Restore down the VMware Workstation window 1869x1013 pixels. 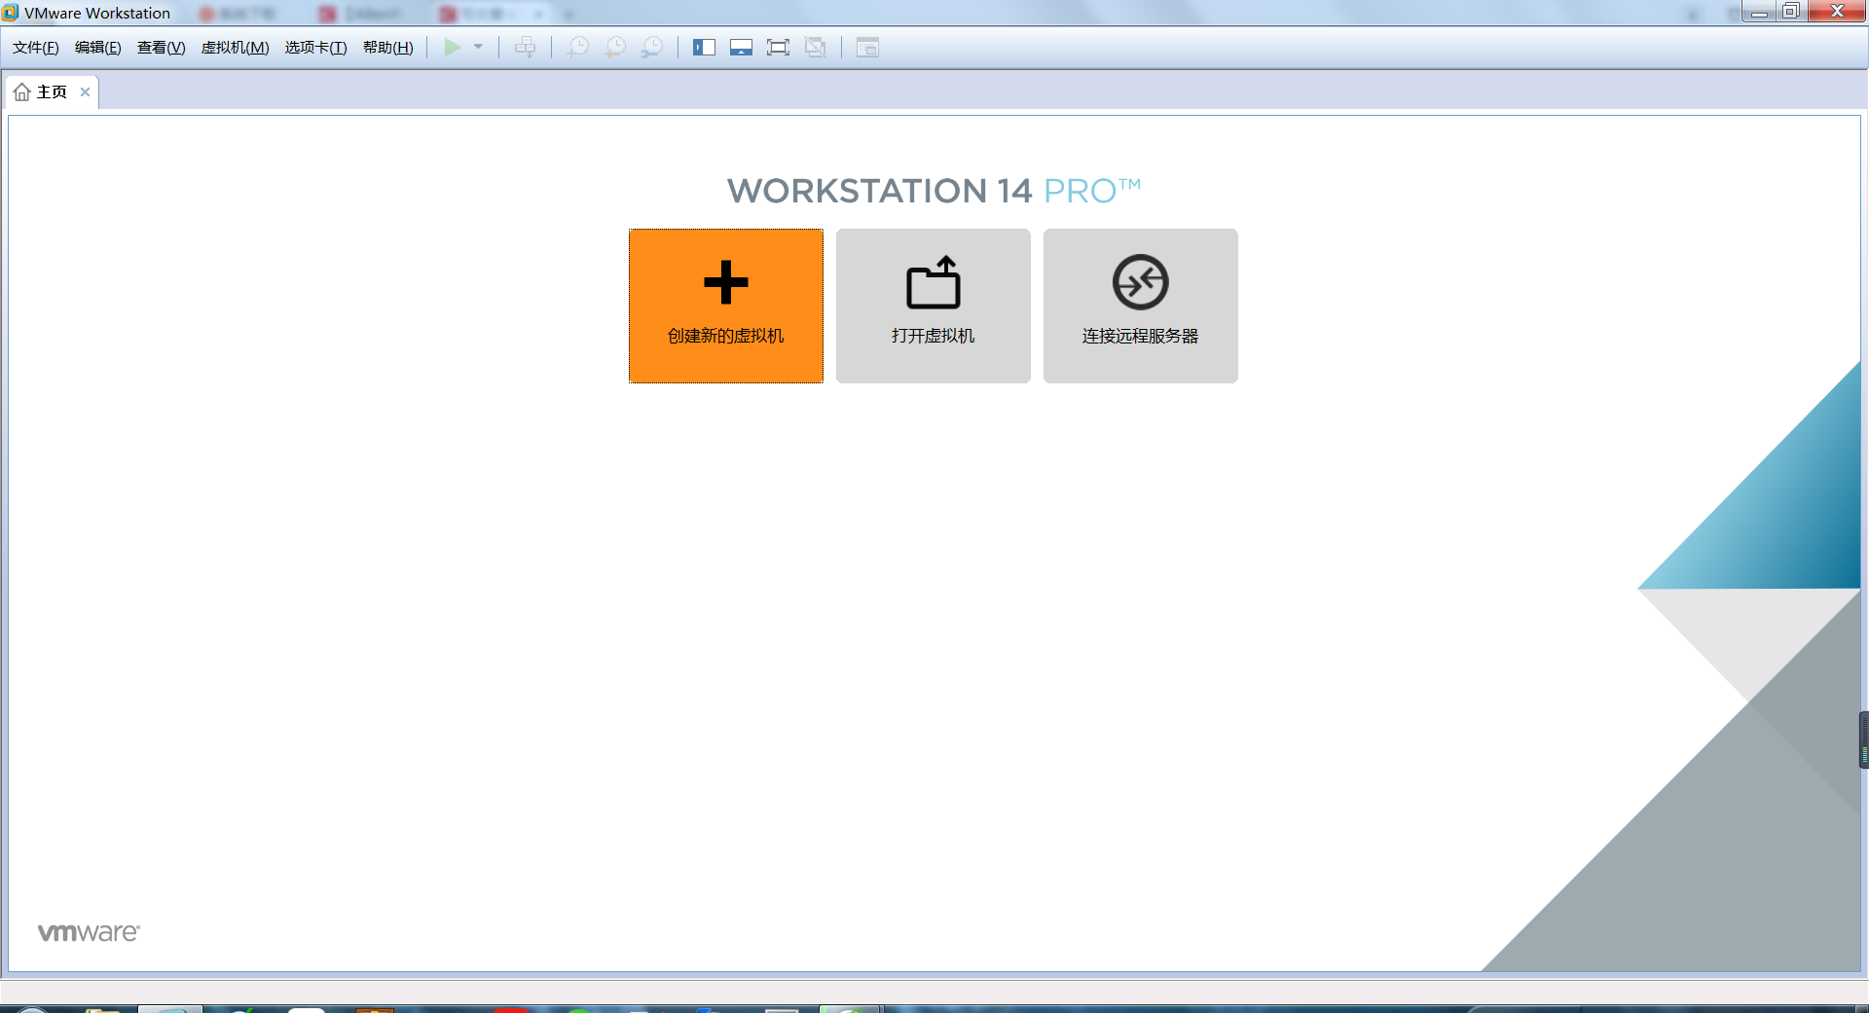tap(1791, 12)
